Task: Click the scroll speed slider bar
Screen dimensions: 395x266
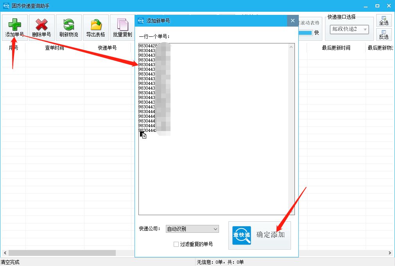Action: click(305, 32)
